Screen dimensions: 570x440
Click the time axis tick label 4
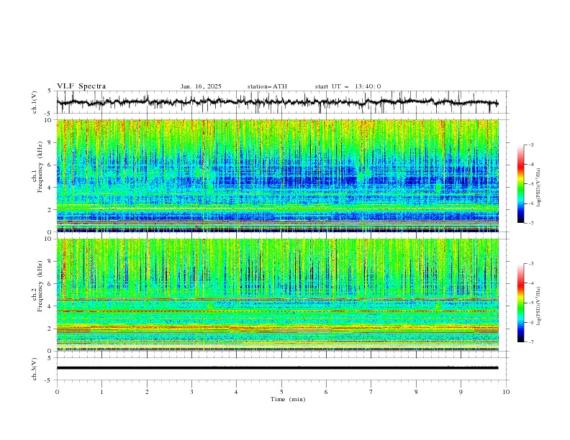(236, 392)
